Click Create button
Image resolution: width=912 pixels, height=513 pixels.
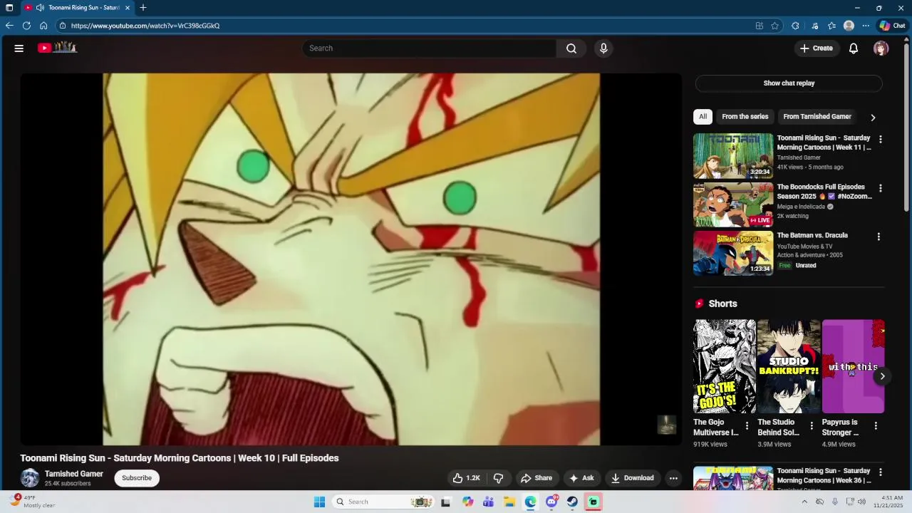point(817,48)
